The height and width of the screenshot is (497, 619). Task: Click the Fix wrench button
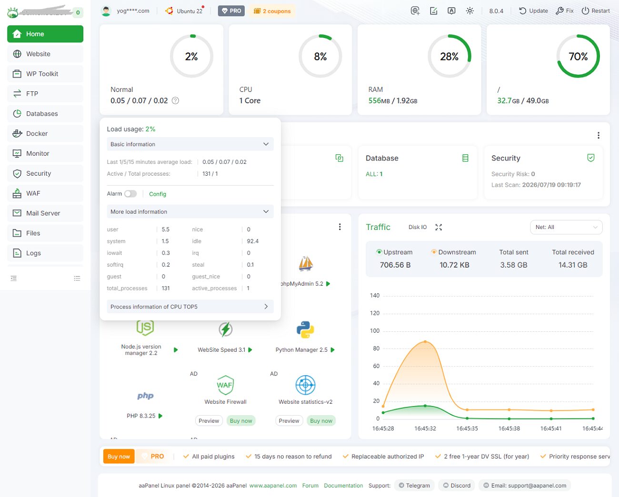[565, 11]
